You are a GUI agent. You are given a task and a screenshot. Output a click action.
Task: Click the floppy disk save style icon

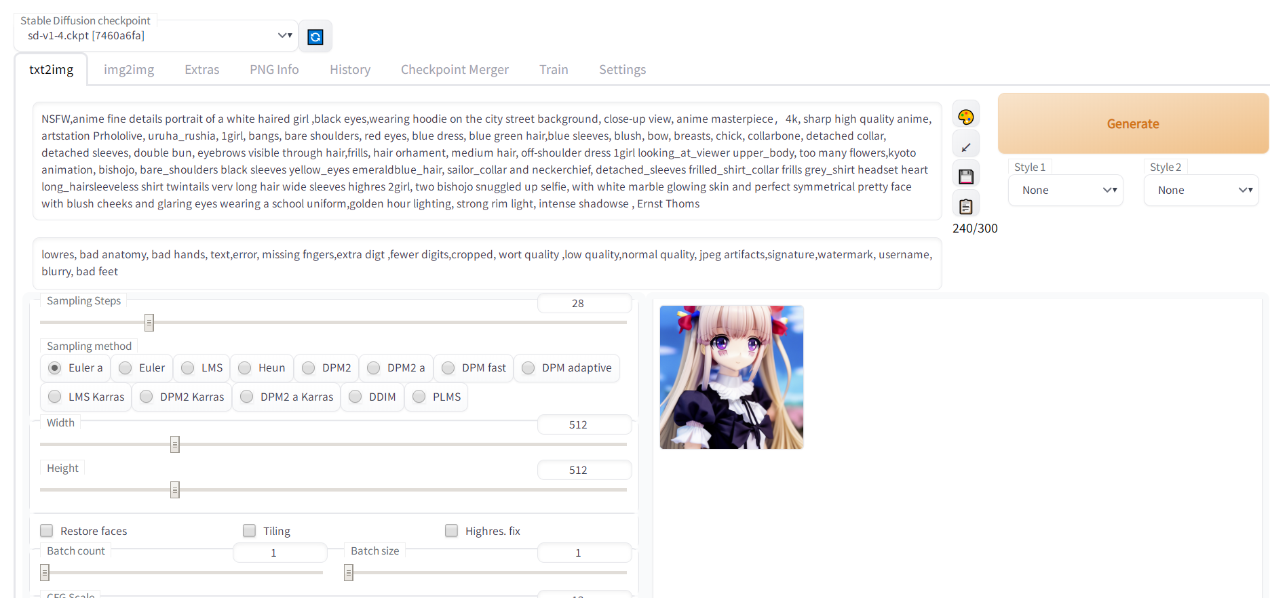(966, 176)
